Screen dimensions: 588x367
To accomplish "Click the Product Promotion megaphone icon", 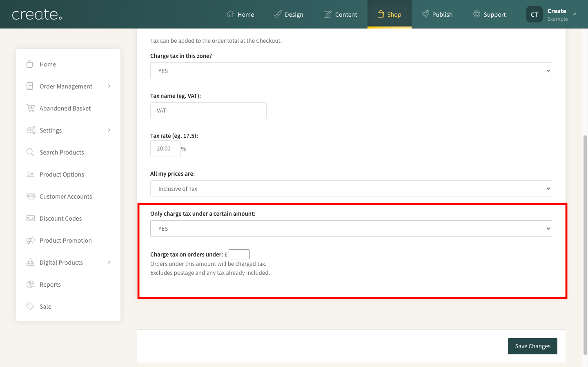I will (31, 240).
